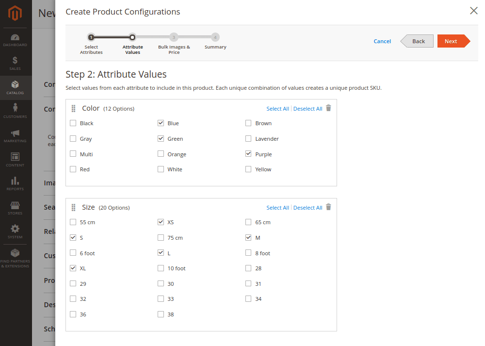Check the Orange color checkbox
Viewport: 485px width, 346px height.
pos(161,154)
